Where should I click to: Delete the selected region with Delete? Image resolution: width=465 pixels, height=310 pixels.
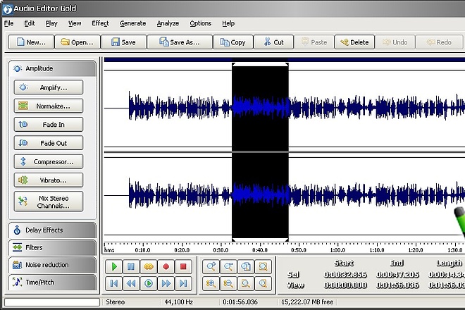pyautogui.click(x=354, y=42)
